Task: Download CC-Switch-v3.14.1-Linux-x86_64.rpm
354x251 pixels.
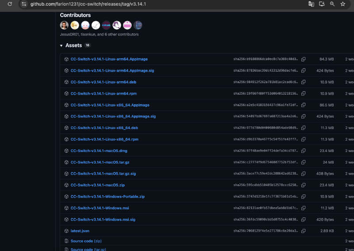Action: (104, 139)
